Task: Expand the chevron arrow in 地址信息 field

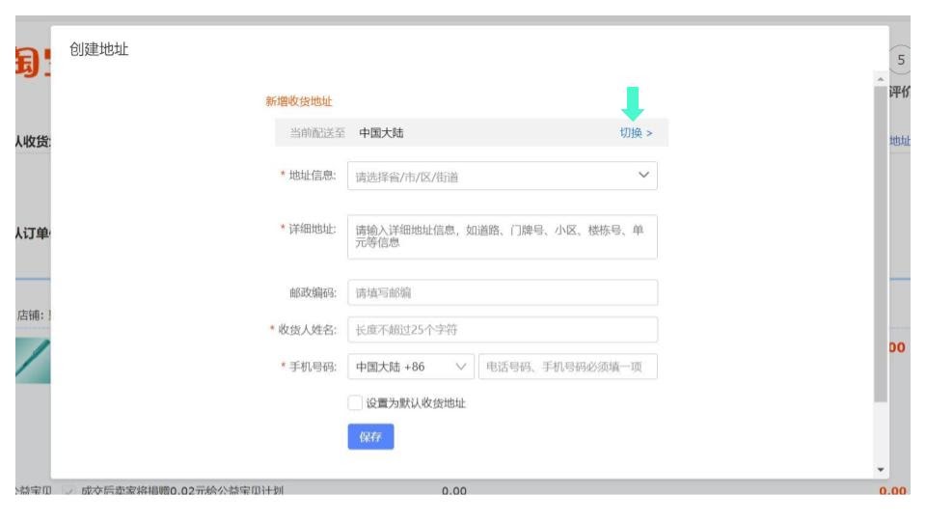Action: tap(643, 176)
